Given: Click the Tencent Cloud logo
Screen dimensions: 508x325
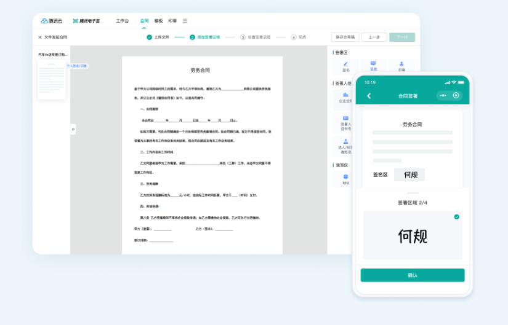Looking at the screenshot, I should 52,21.
